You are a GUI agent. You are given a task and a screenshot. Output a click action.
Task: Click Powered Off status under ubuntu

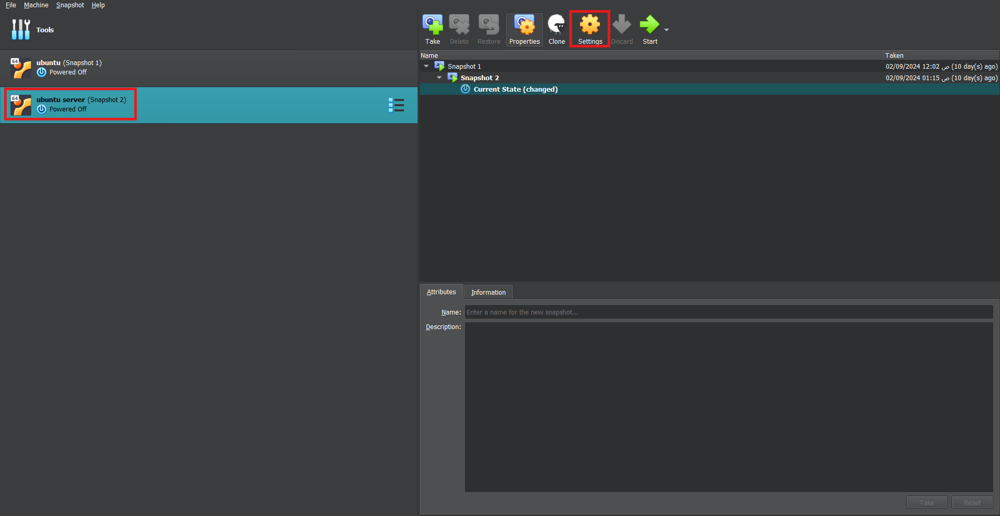tap(68, 72)
